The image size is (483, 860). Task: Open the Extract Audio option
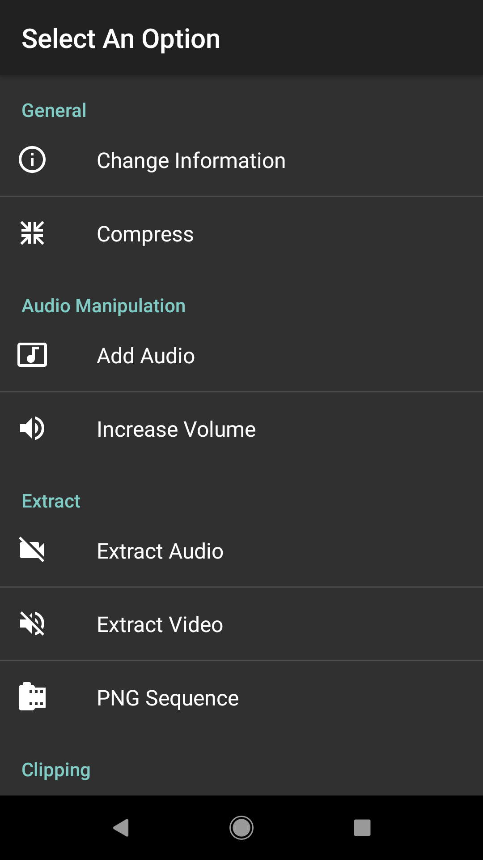coord(241,550)
